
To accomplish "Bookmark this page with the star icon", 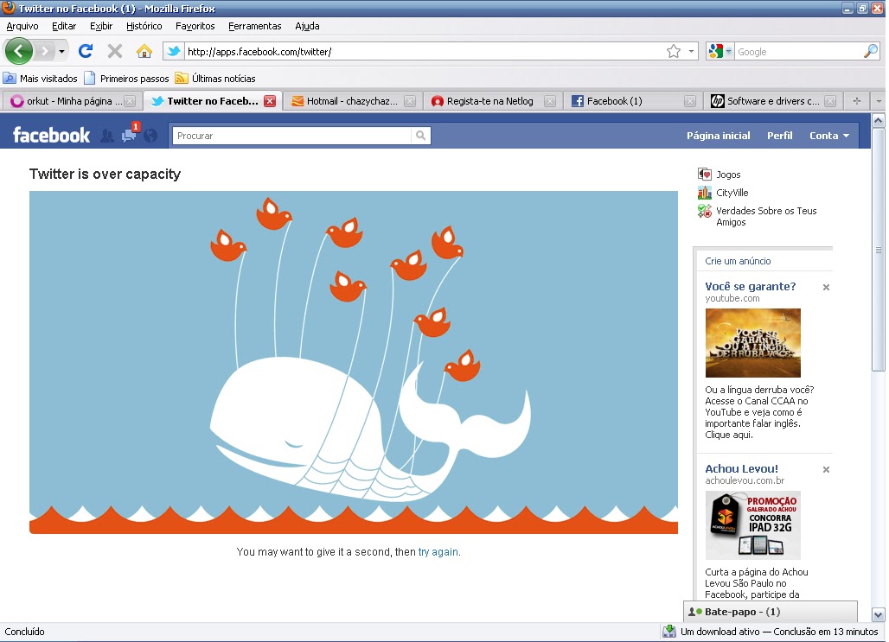I will pyautogui.click(x=674, y=52).
